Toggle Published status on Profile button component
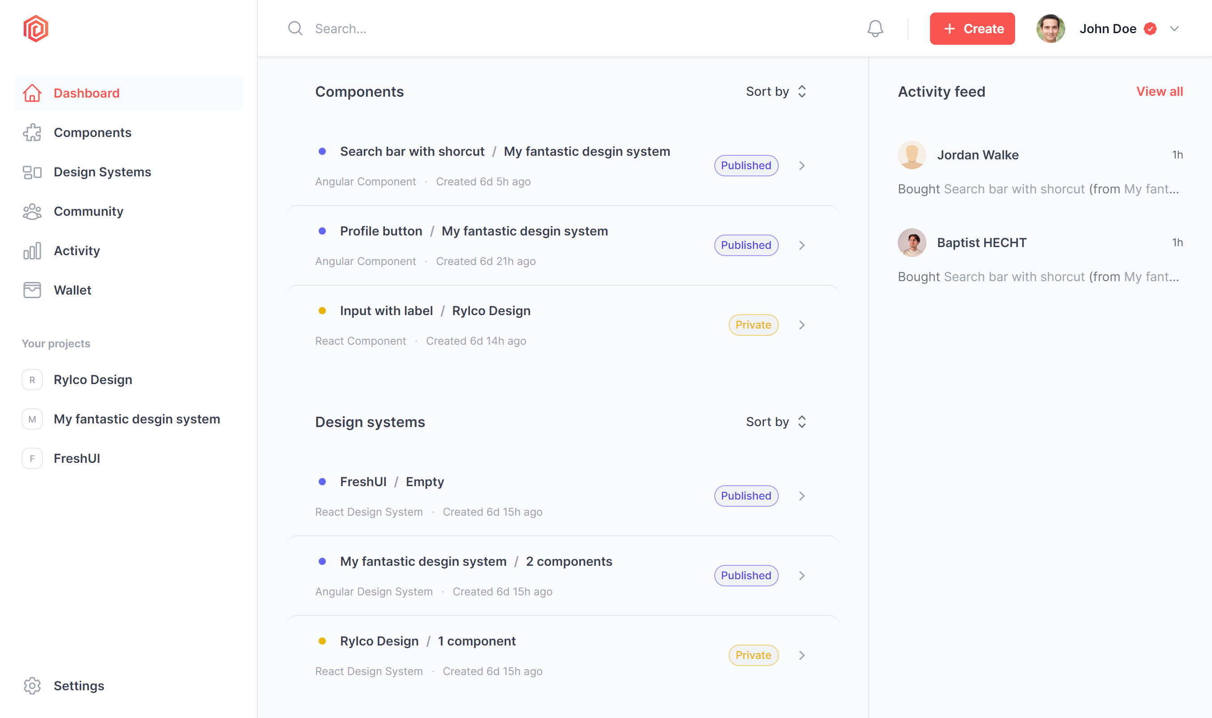This screenshot has height=718, width=1212. pos(745,244)
